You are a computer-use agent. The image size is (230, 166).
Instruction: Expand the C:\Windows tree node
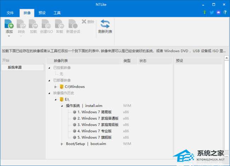pos(56,87)
